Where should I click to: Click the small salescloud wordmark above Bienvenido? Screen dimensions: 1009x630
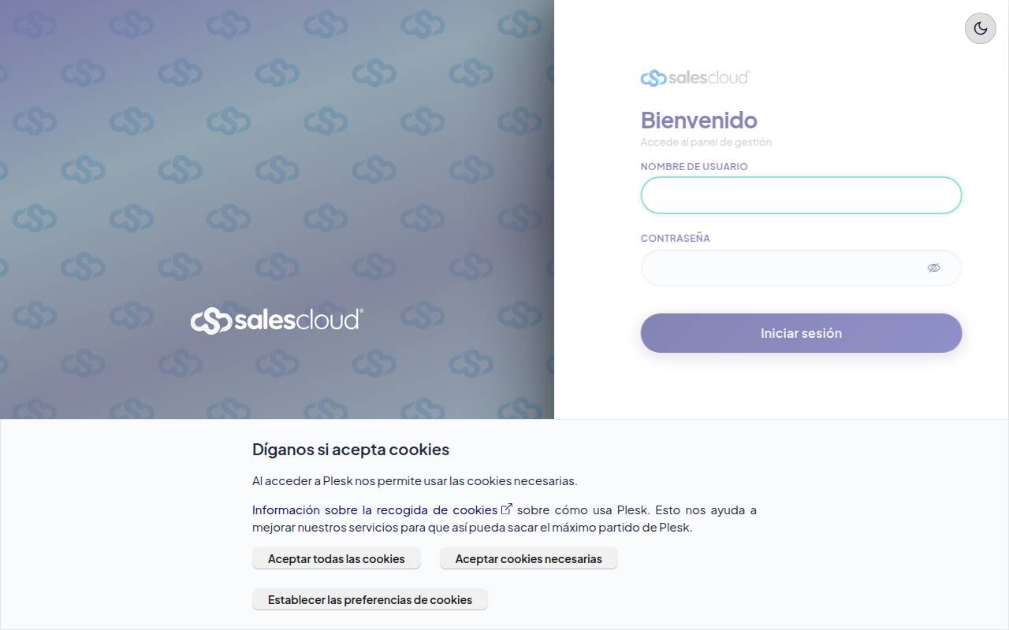709,77
